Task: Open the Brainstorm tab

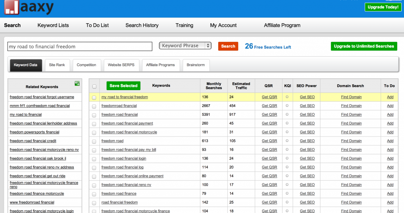Action: click(196, 65)
